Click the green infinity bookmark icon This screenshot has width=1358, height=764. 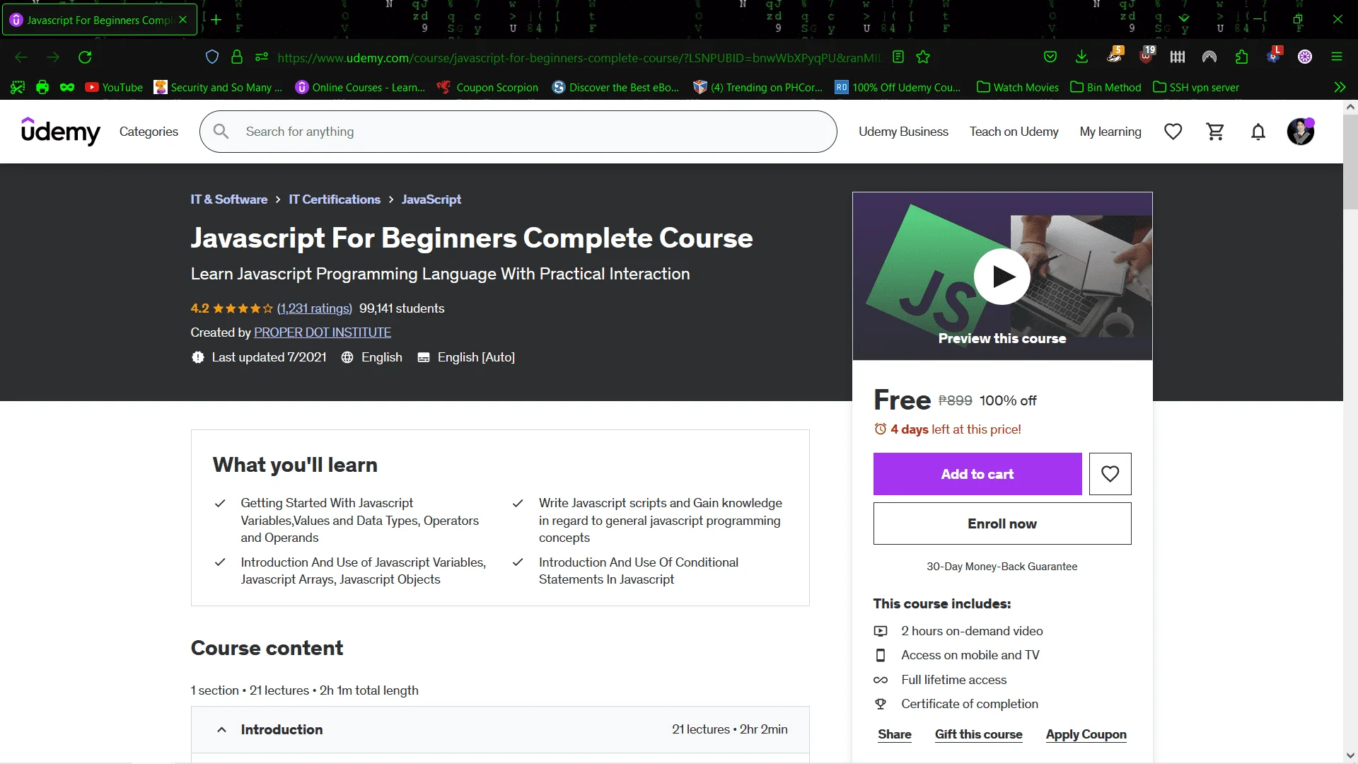[67, 87]
